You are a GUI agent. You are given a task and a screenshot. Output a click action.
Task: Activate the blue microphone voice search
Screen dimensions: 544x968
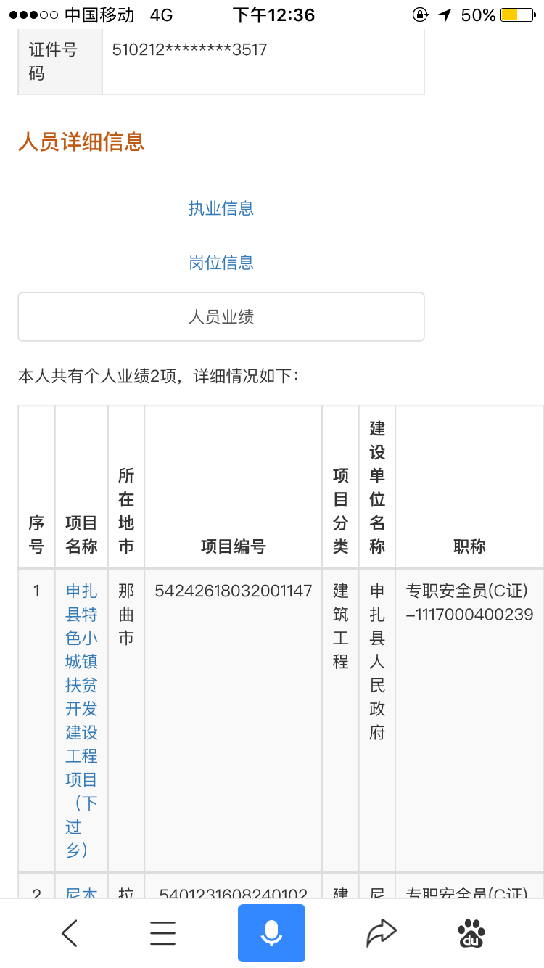pyautogui.click(x=271, y=933)
